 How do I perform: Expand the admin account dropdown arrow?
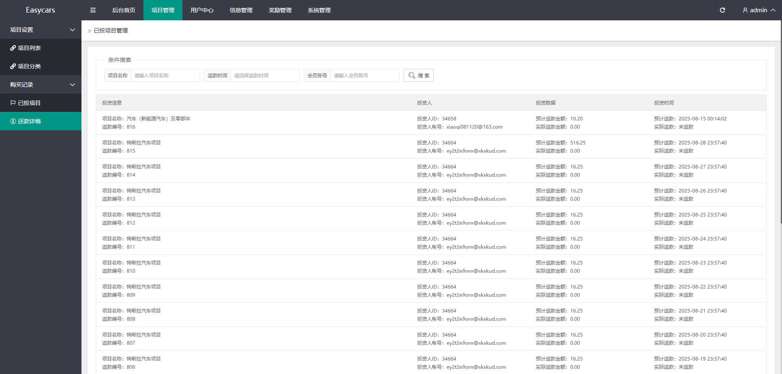pos(773,10)
